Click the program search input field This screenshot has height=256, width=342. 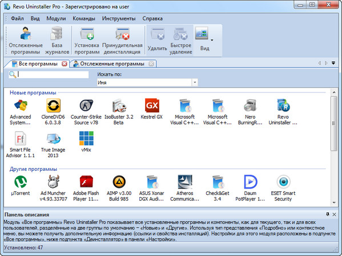[53, 74]
